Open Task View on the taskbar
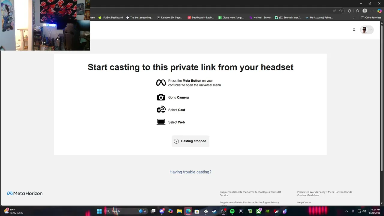This screenshot has height=216, width=384. click(153, 211)
